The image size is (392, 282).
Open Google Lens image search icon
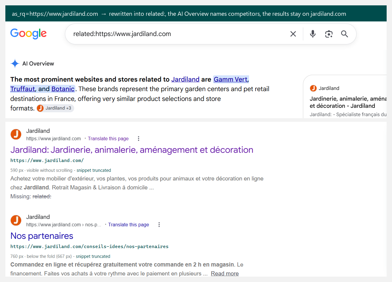pos(329,34)
